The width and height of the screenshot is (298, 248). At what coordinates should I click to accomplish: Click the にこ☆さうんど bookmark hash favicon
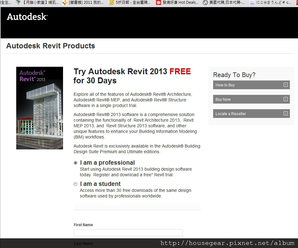point(252,3)
